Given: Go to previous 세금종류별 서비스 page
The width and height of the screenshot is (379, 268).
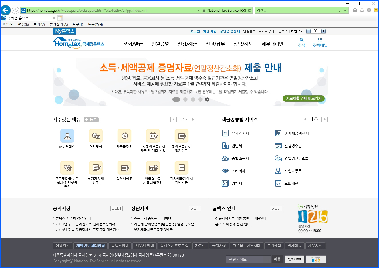Looking at the screenshot, I should pyautogui.click(x=305, y=119).
